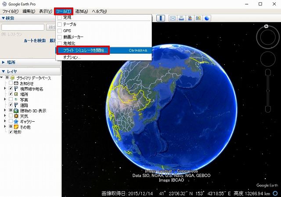
Task: Click the search input field
Action: [x=23, y=27]
